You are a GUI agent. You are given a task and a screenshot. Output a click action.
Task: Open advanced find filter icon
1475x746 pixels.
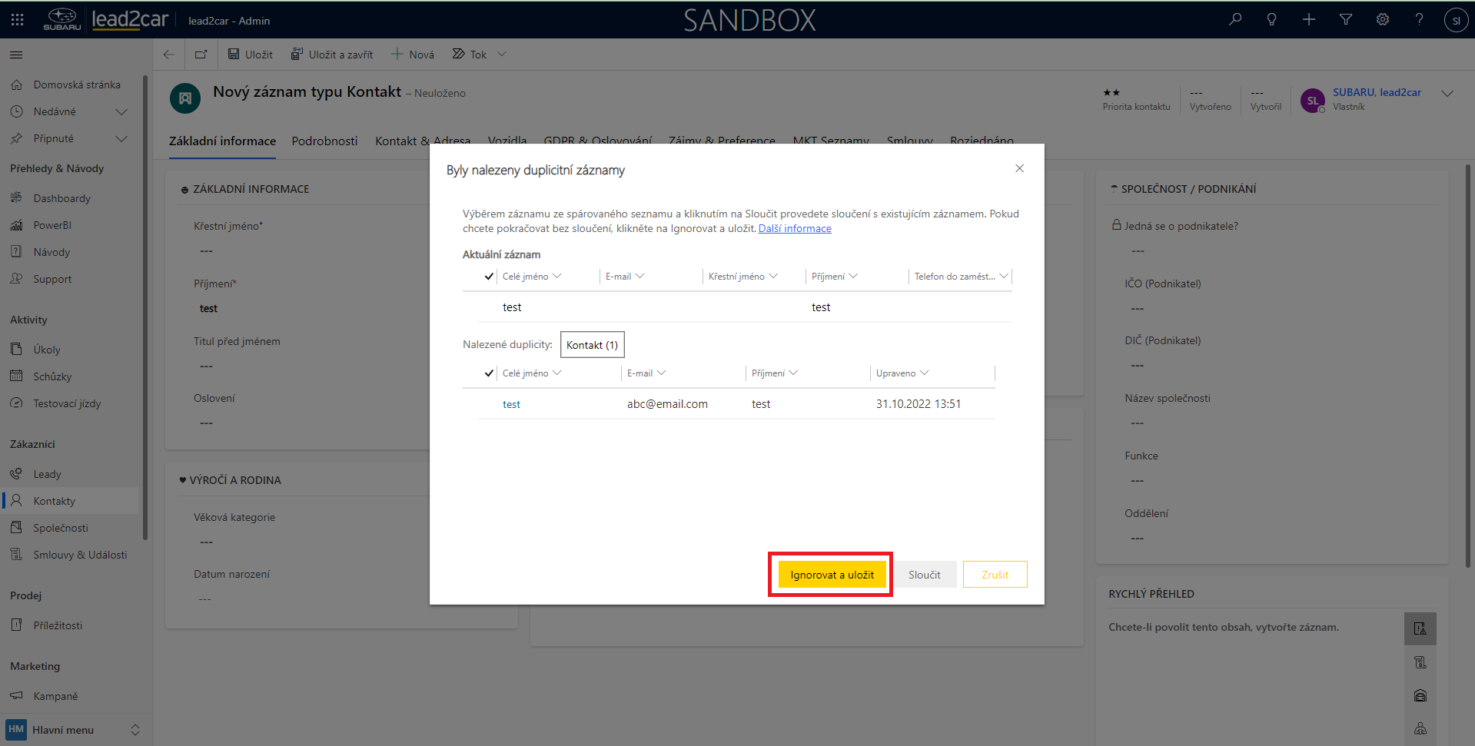pos(1346,20)
